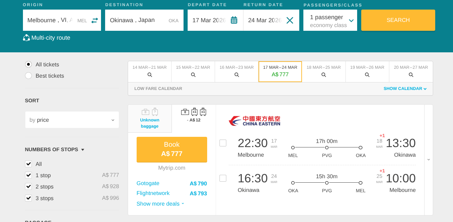Viewport: 453px width, 222px height.
Task: Click the Multi-city route icon
Action: coord(26,38)
